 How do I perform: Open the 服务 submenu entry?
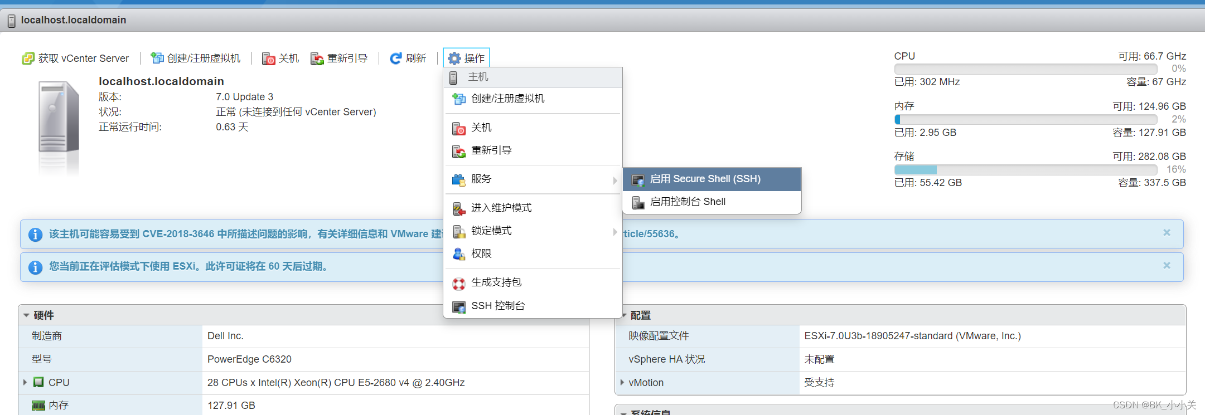tap(533, 179)
